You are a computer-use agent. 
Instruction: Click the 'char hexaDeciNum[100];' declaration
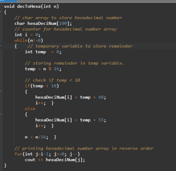(x=43, y=23)
